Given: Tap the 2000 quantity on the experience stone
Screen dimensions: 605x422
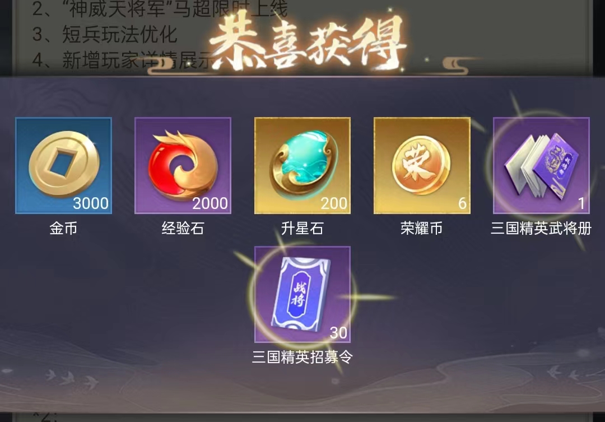Looking at the screenshot, I should click(x=210, y=203).
